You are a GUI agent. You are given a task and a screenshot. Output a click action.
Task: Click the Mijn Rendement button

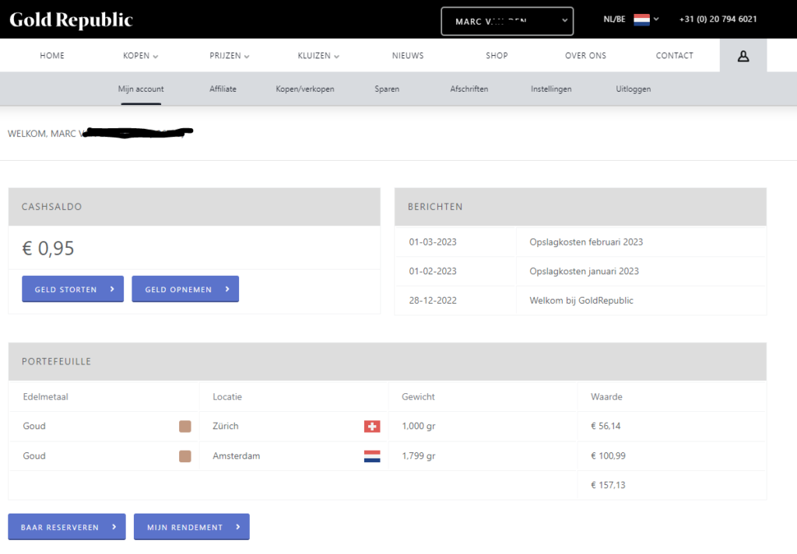click(x=191, y=527)
